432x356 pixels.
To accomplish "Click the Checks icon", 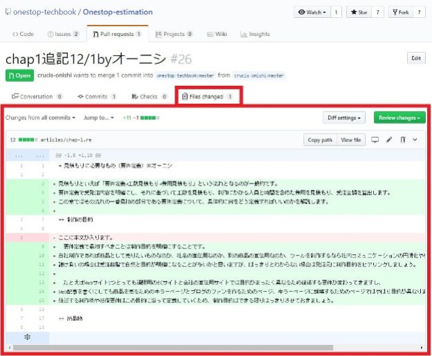I will [x=135, y=96].
